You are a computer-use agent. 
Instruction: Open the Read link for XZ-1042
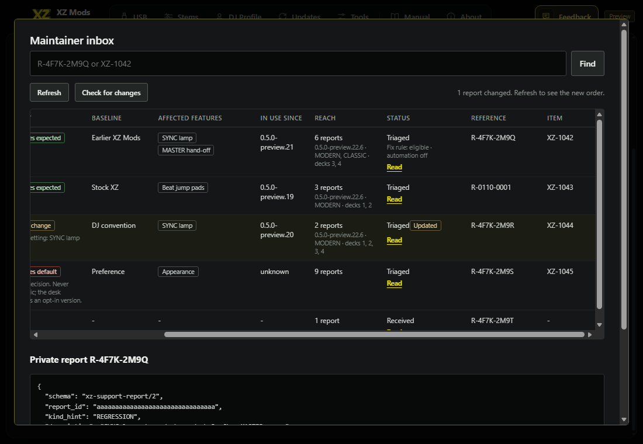(x=394, y=167)
